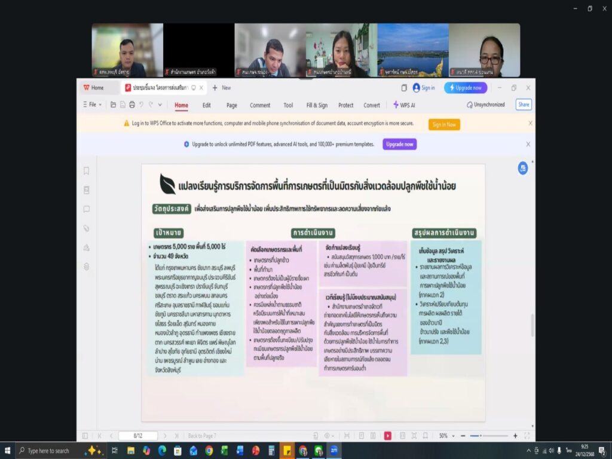Toggle the Unsynchronized cloud sync status
The height and width of the screenshot is (459, 612).
(485, 105)
